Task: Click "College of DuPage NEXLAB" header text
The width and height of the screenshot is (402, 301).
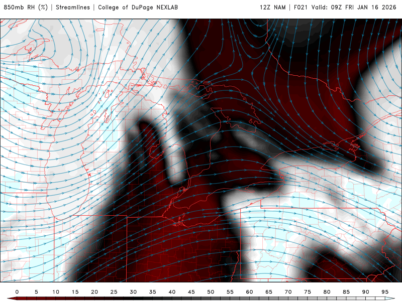Action: (138, 7)
